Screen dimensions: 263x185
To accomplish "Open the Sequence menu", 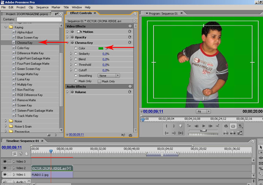I will coord(42,7).
